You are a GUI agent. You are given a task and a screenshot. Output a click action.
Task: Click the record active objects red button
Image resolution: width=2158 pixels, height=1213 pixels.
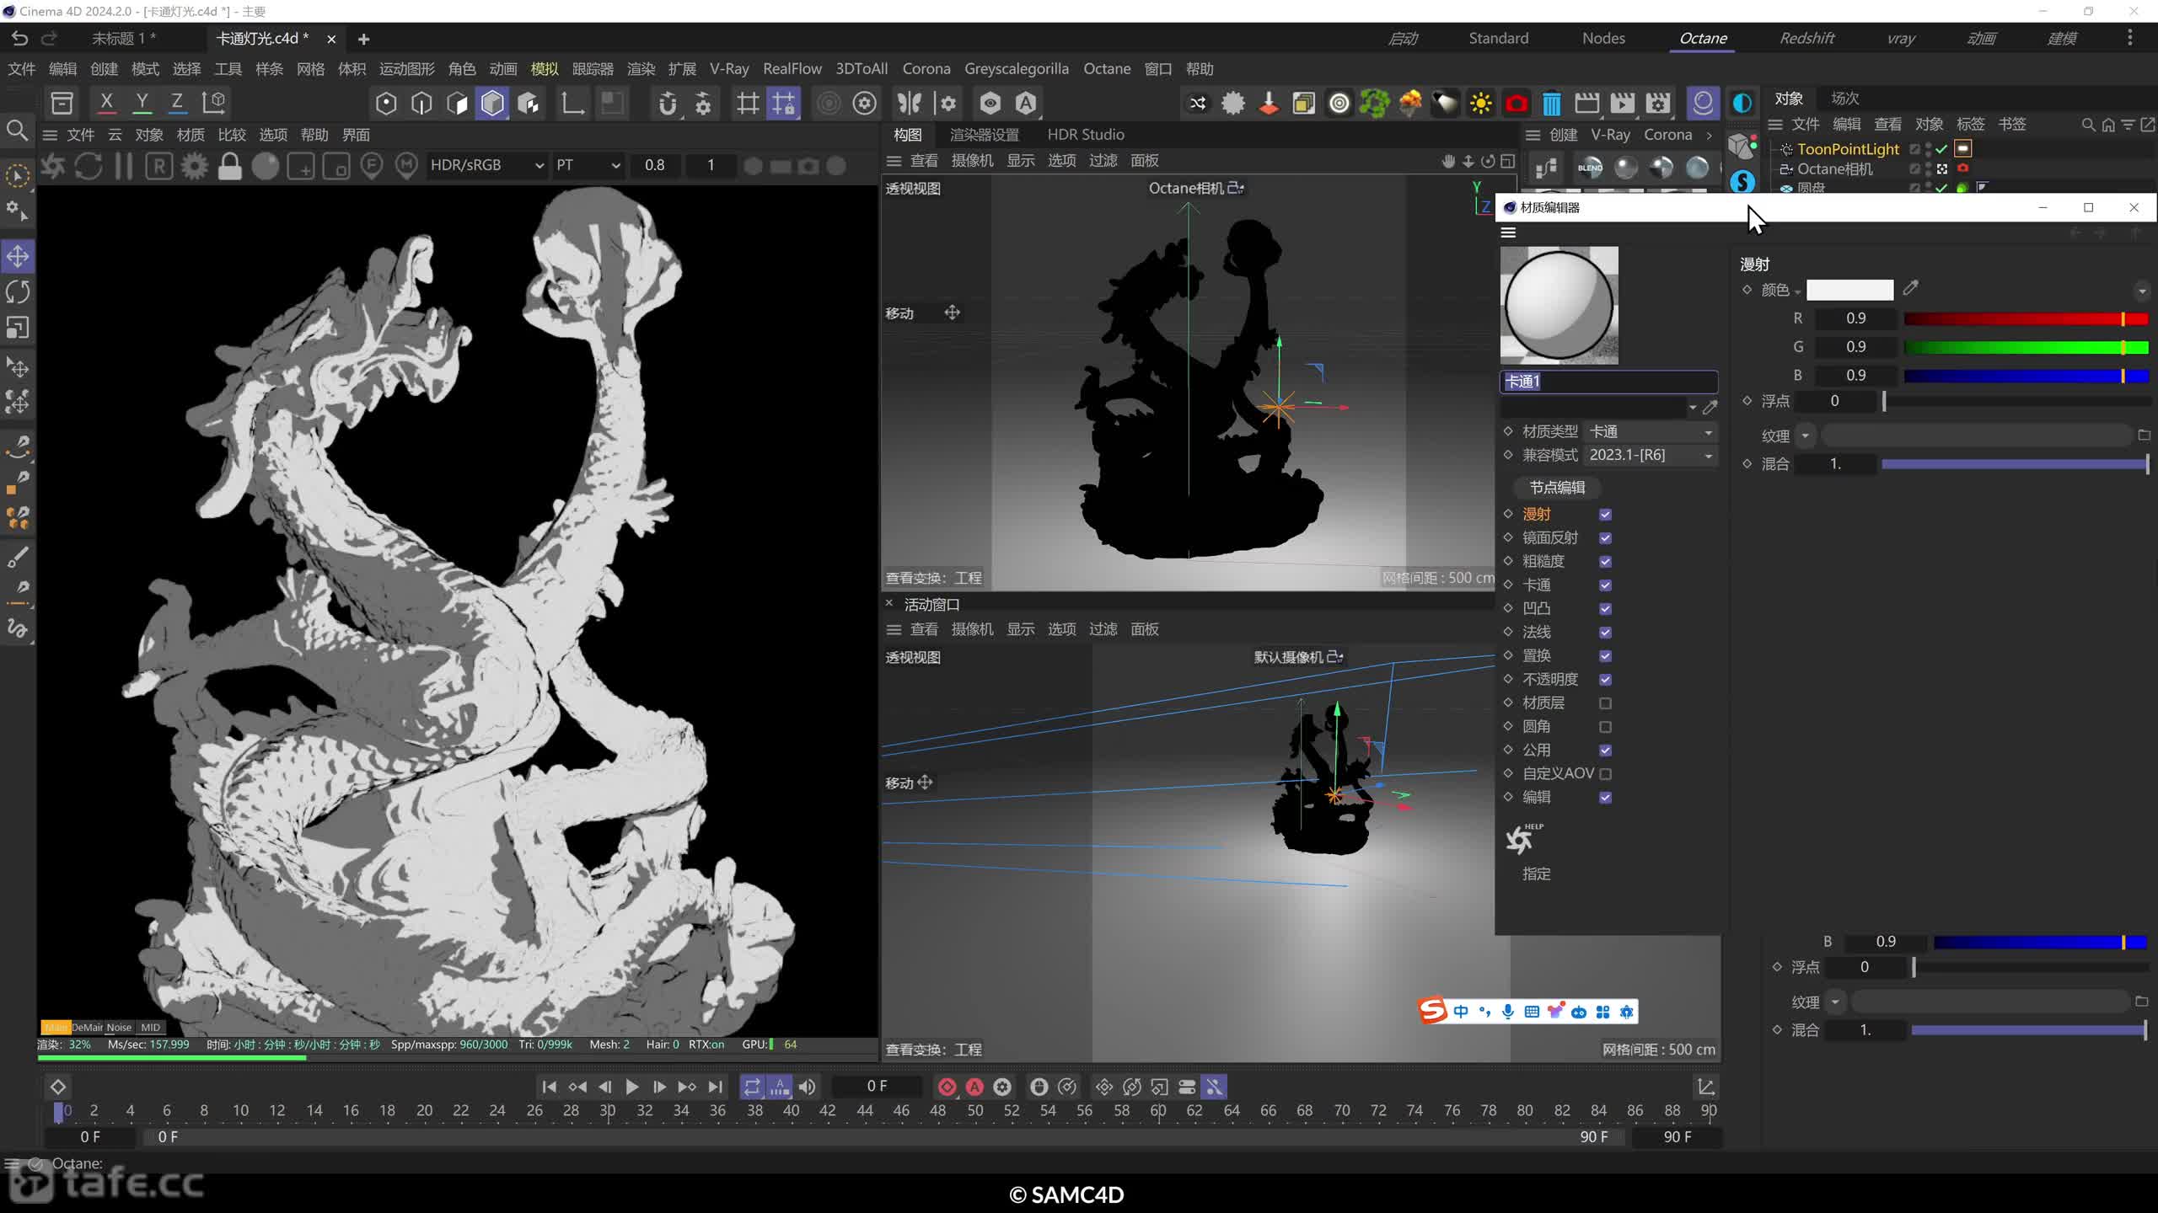[947, 1087]
